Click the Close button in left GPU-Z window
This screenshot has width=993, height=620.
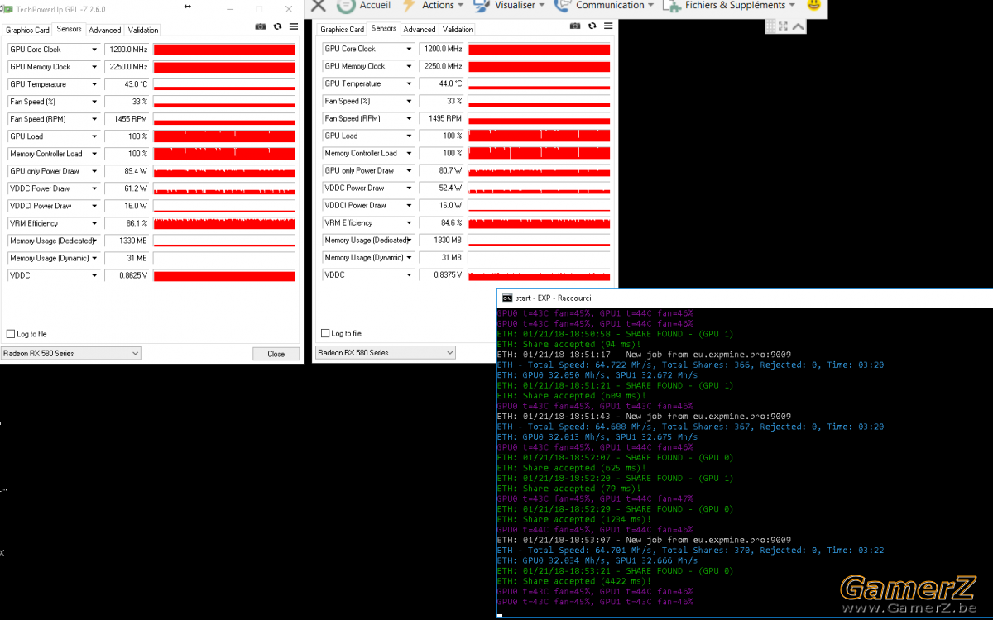(x=276, y=354)
